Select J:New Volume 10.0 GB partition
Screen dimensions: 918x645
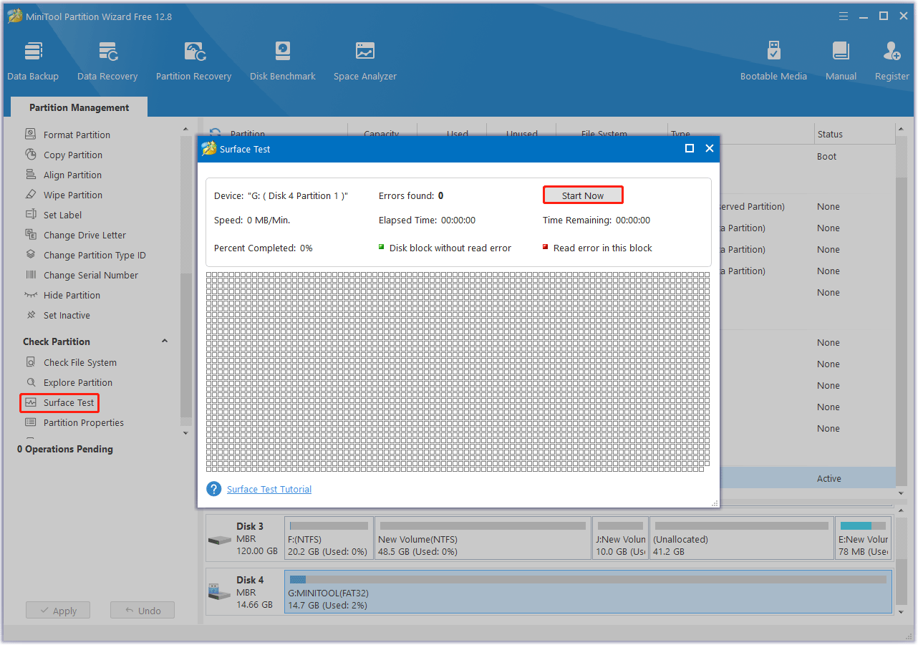coord(621,538)
